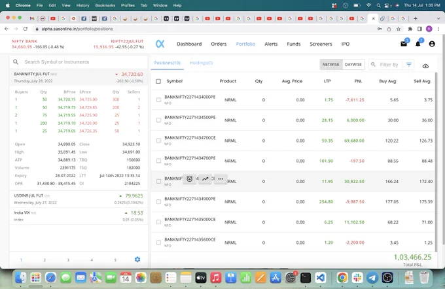Image resolution: width=445 pixels, height=289 pixels.
Task: Click the Alpha logo in the header
Action: click(x=160, y=44)
